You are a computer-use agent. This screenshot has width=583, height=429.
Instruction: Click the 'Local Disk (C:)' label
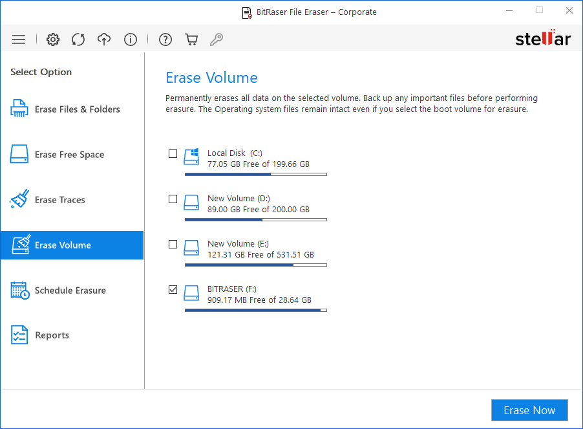235,153
